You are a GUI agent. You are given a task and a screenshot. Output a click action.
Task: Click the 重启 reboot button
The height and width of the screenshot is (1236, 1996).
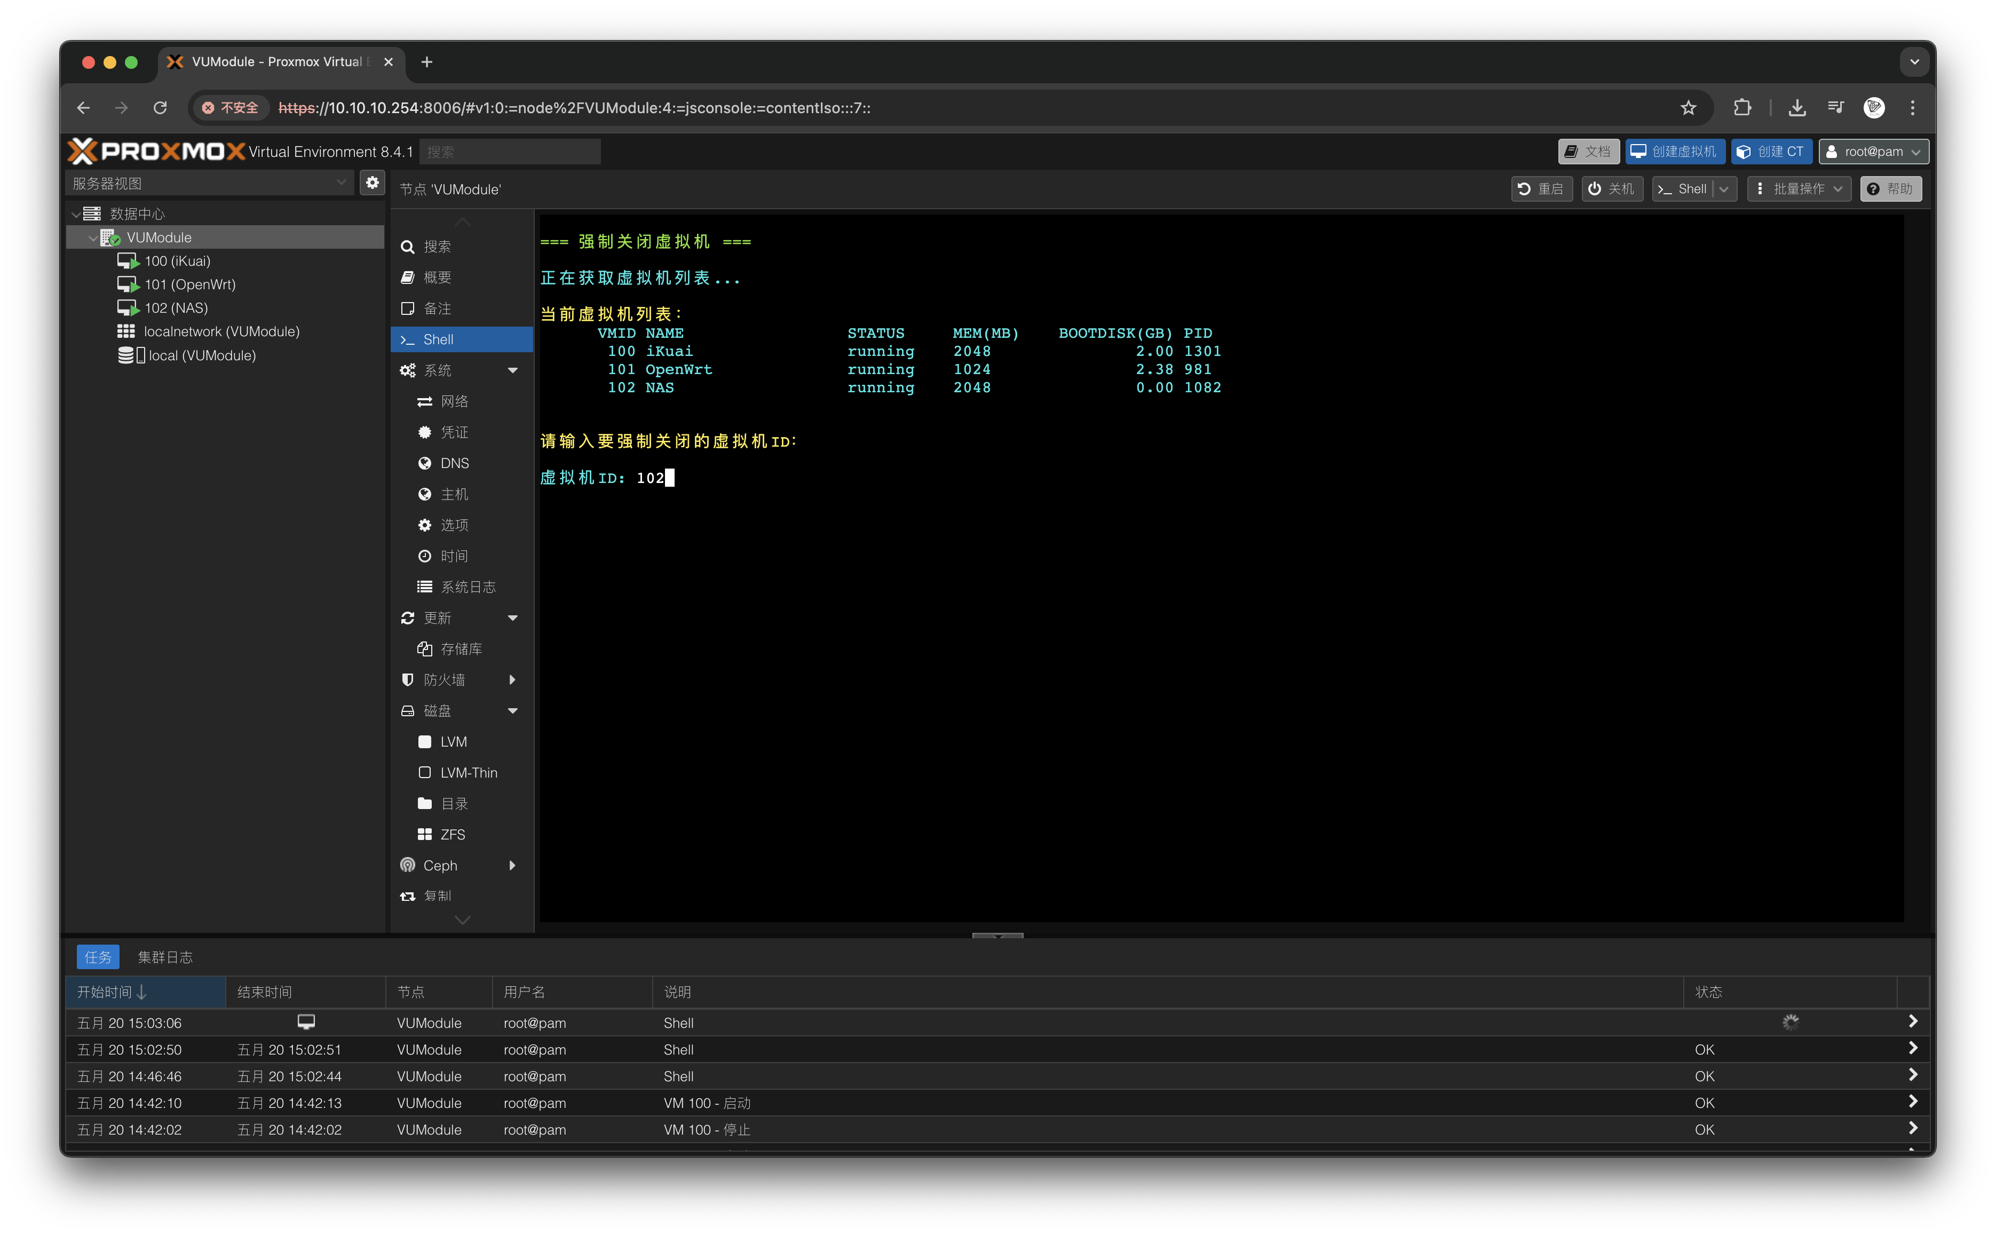(1541, 189)
